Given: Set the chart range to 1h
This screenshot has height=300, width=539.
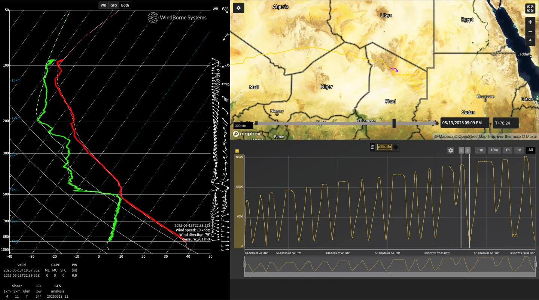Looking at the screenshot, I should click(507, 150).
